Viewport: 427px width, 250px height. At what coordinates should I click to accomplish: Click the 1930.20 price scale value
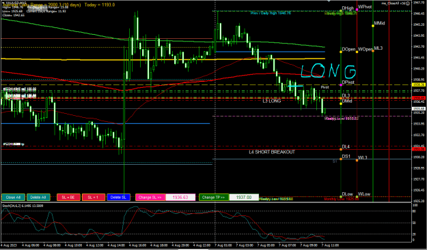coord(419,157)
